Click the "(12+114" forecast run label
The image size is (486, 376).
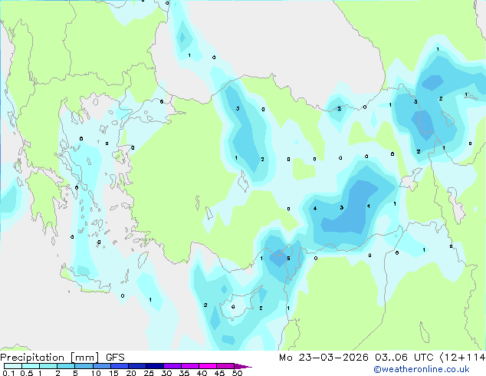click(462, 358)
